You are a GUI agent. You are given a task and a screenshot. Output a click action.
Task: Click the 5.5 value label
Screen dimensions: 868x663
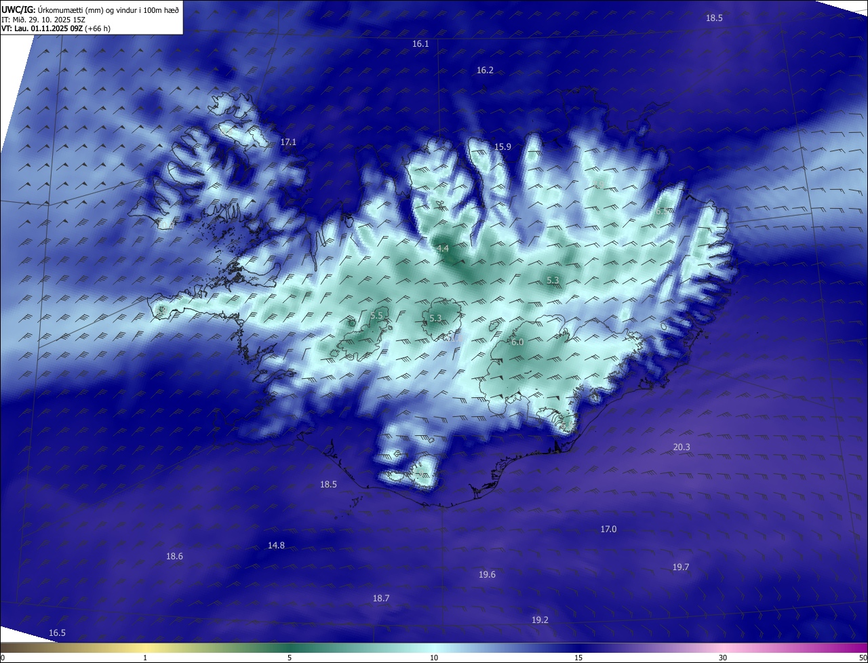[x=377, y=315]
